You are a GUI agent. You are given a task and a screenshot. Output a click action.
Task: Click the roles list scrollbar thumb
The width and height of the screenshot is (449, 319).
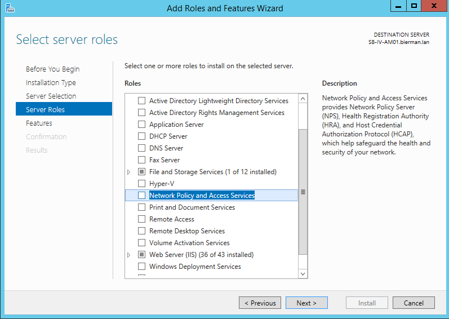[303, 192]
